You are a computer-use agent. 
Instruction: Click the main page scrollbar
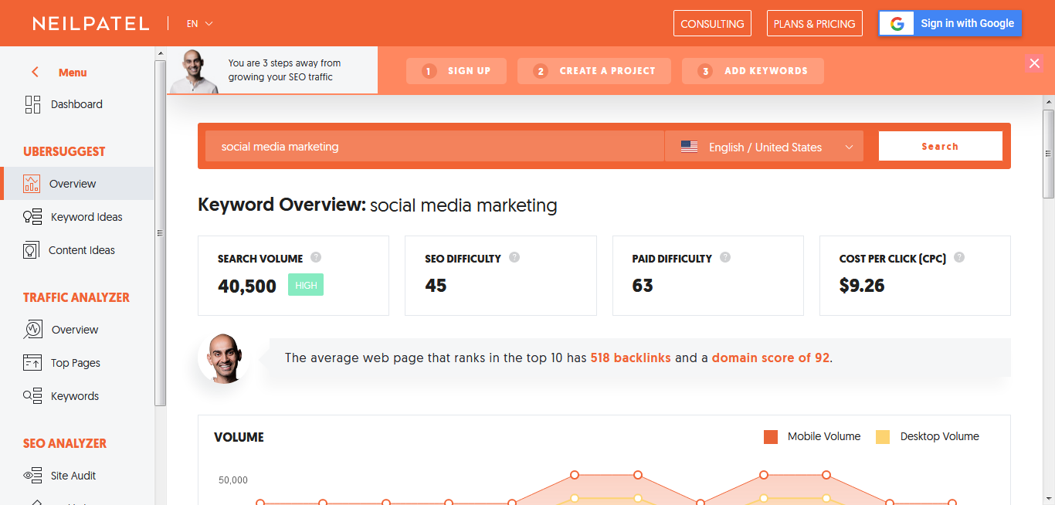pyautogui.click(x=1049, y=154)
